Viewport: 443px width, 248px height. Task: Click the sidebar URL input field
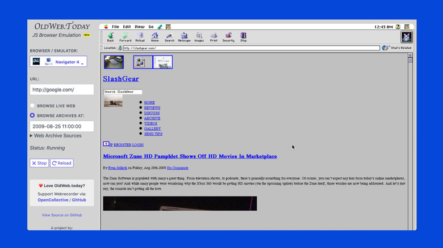click(62, 89)
